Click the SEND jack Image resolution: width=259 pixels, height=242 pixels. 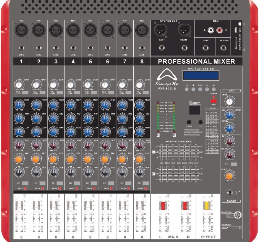[x=206, y=48]
